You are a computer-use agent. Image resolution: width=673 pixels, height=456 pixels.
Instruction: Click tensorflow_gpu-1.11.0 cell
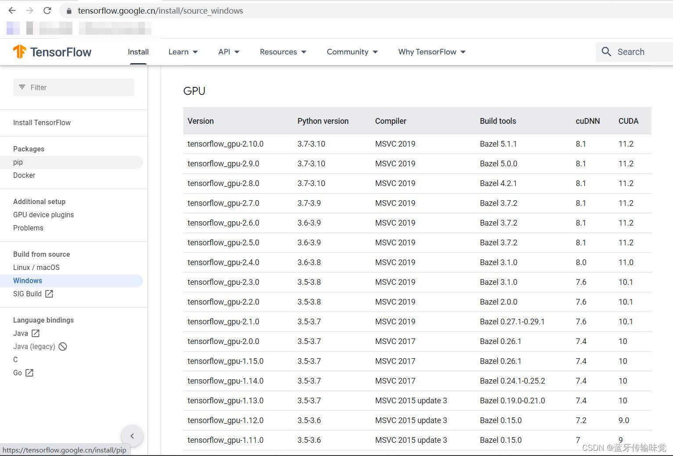[226, 440]
